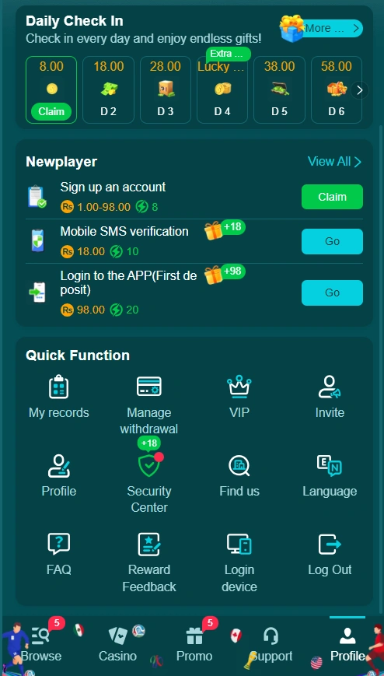The height and width of the screenshot is (676, 384).
Task: Select the Log Out icon
Action: 330,544
